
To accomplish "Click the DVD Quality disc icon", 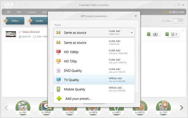I will [x=58, y=71].
